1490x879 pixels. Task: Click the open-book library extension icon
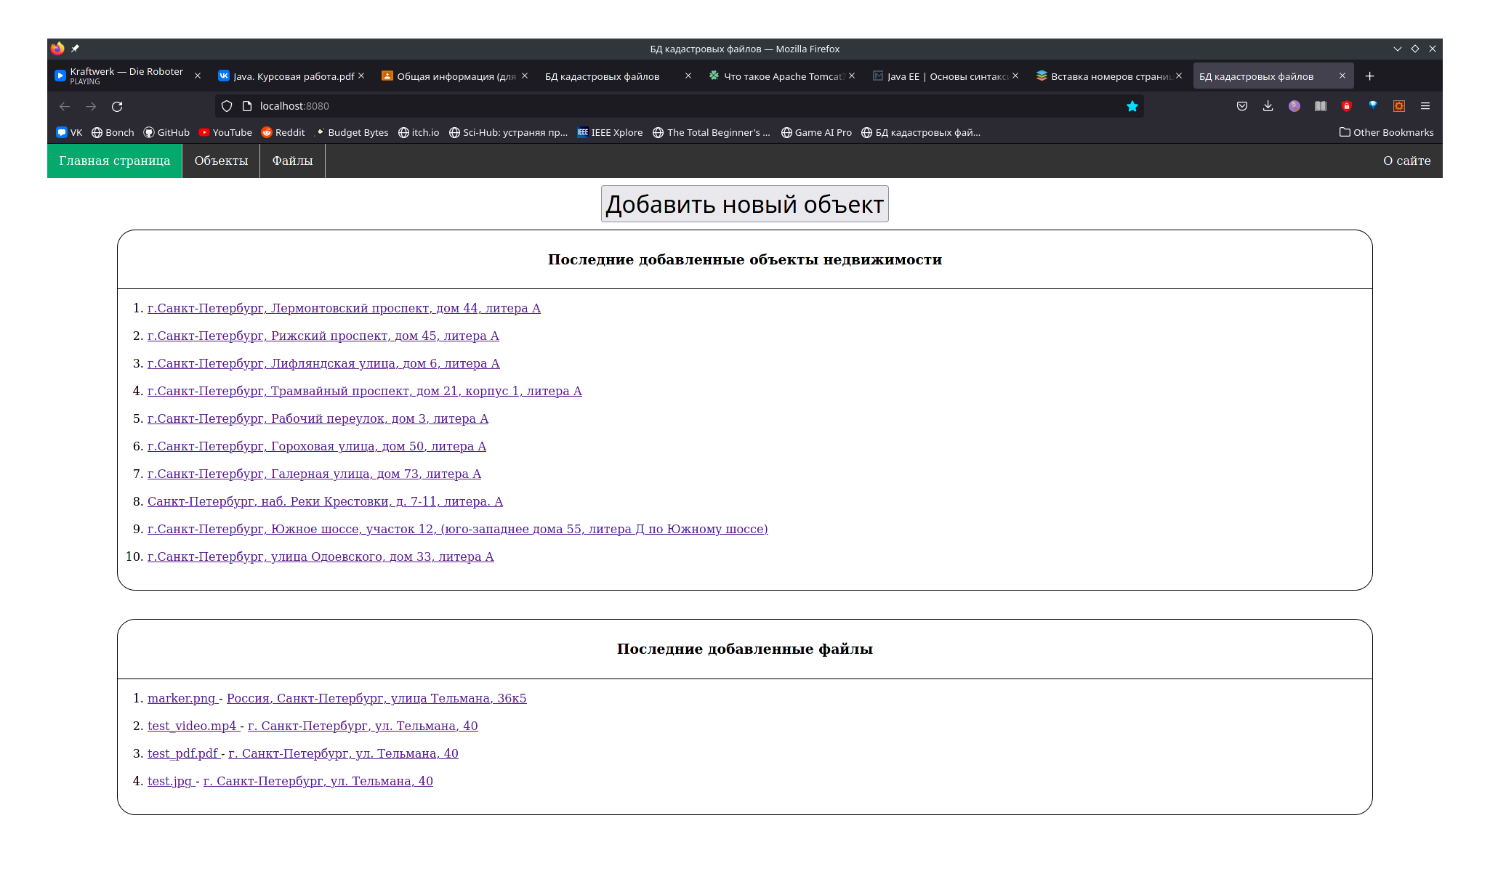point(1321,106)
